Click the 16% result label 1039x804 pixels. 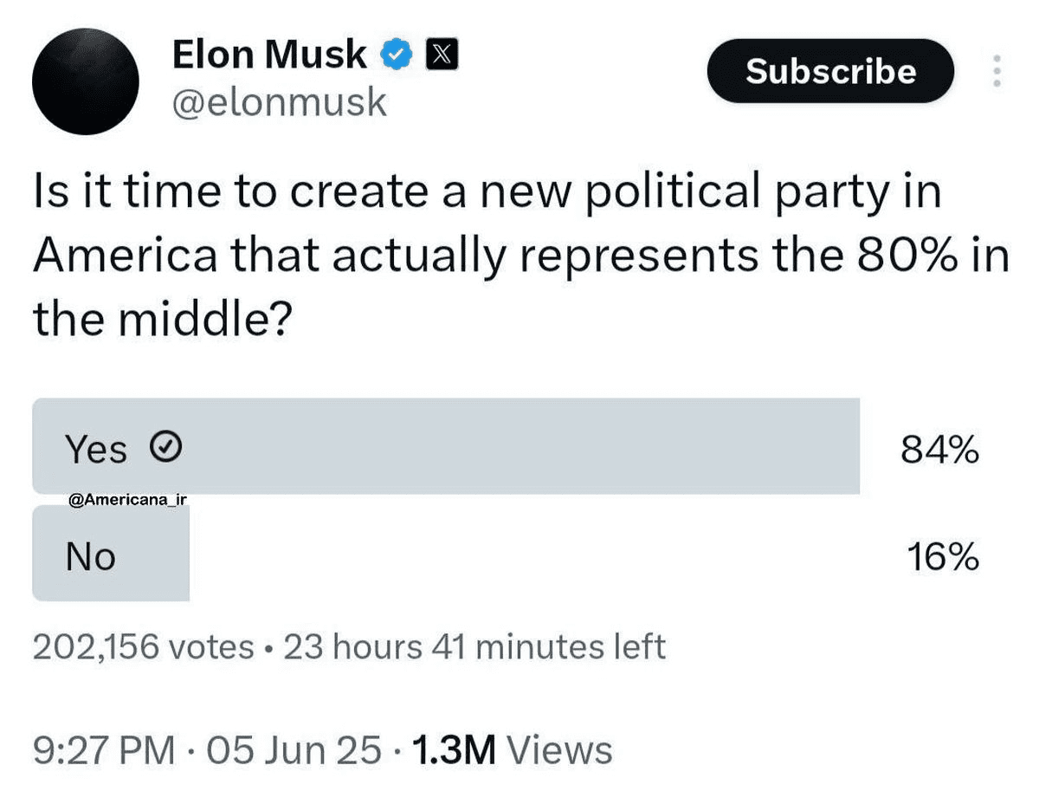[943, 557]
